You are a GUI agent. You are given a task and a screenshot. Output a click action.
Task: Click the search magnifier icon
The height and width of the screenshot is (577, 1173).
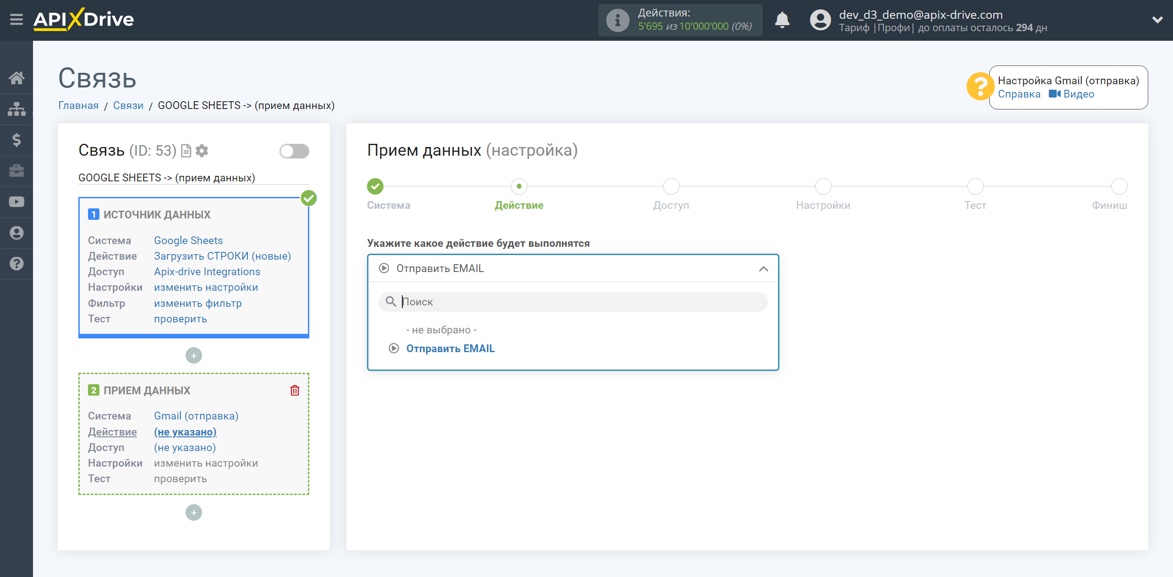point(390,301)
